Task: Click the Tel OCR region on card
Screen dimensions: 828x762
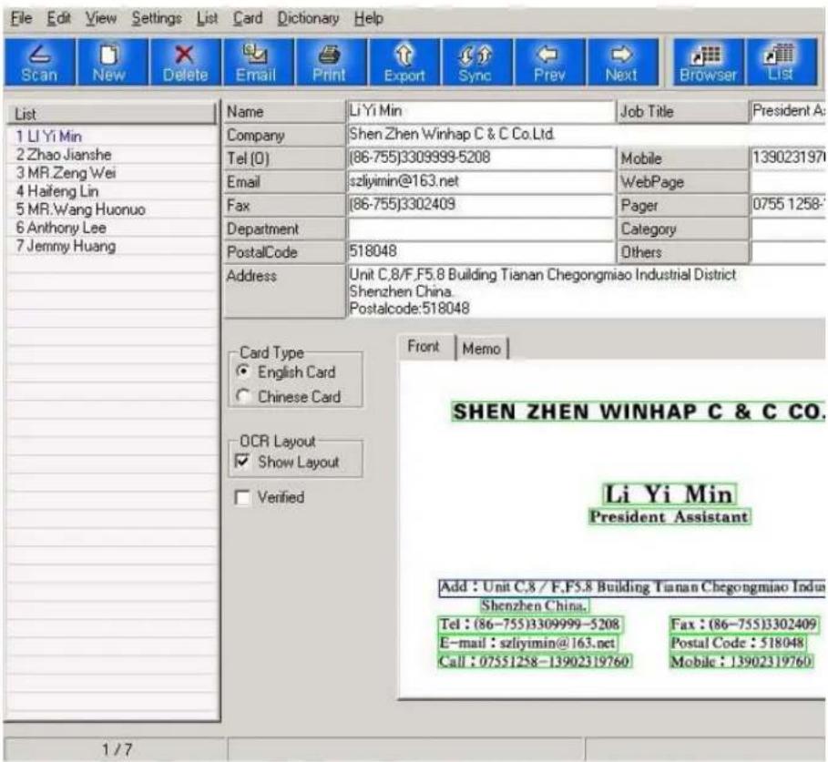Action: tap(530, 625)
